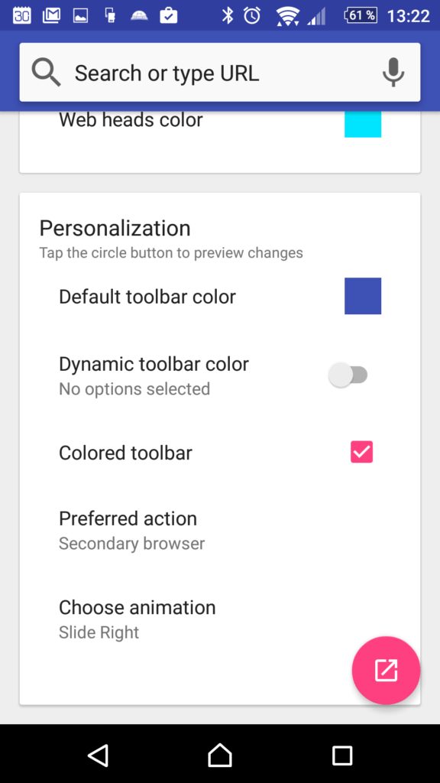Image resolution: width=440 pixels, height=783 pixels.
Task: Tap the magnifying glass search icon
Action: [x=47, y=73]
